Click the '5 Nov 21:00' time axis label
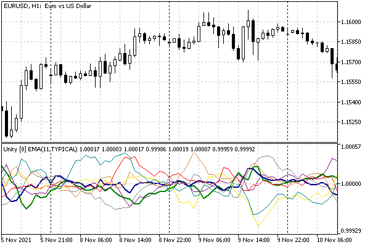Viewport: 370px width, 247px height. click(56, 240)
